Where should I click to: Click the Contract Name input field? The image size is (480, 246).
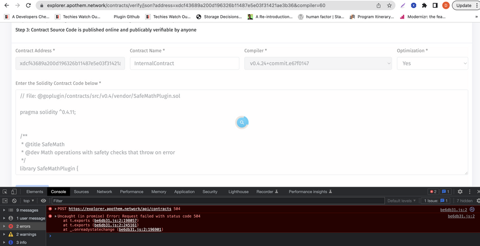click(x=184, y=63)
